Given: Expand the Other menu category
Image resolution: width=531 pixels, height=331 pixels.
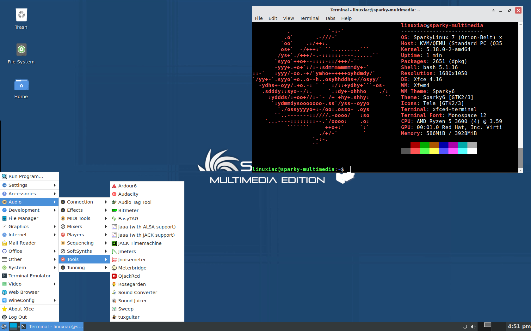Looking at the screenshot, I should (29, 259).
